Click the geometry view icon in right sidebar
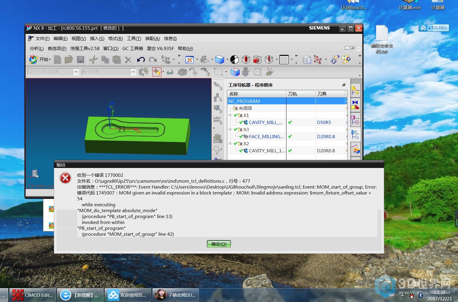 point(355,120)
